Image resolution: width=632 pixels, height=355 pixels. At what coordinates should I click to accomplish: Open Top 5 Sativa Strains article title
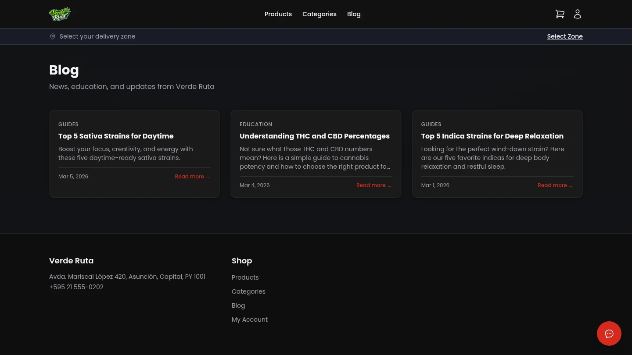(116, 136)
